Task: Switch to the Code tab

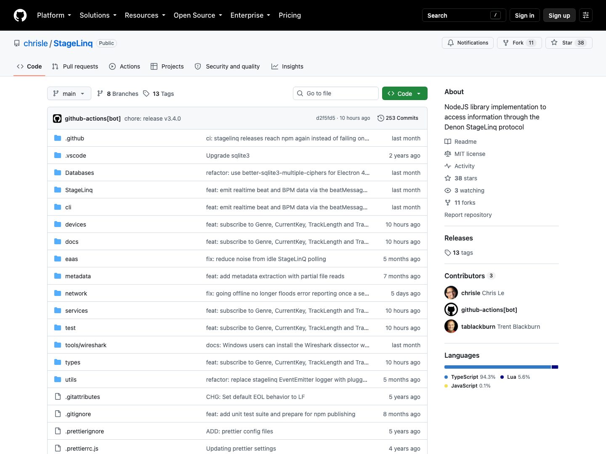Action: (x=29, y=66)
